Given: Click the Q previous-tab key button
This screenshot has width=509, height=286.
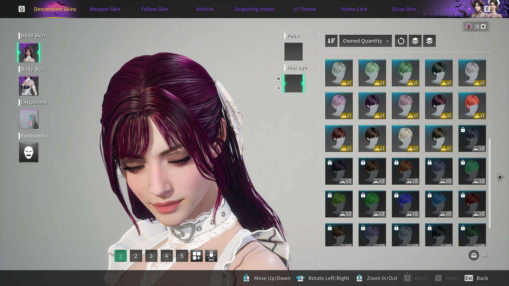Looking at the screenshot, I should (21, 9).
